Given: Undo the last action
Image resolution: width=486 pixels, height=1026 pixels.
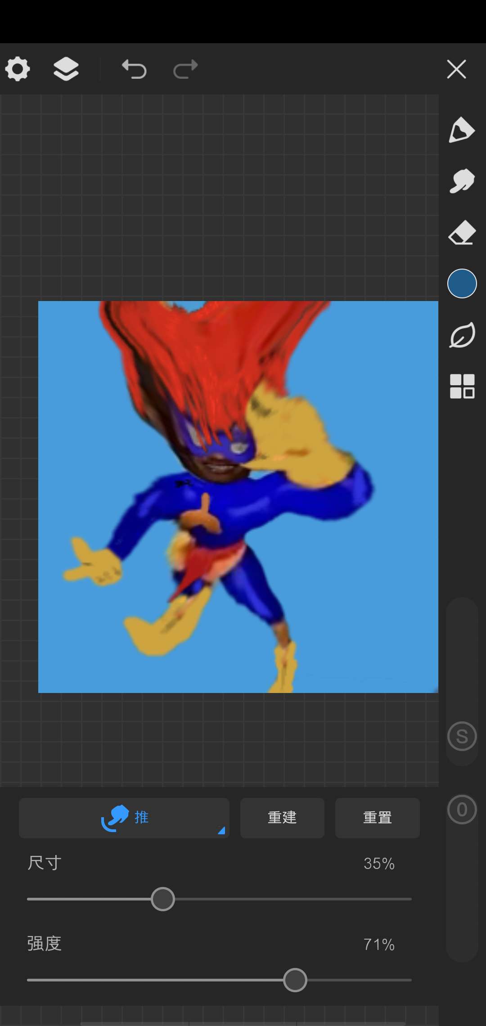Looking at the screenshot, I should click(x=134, y=69).
